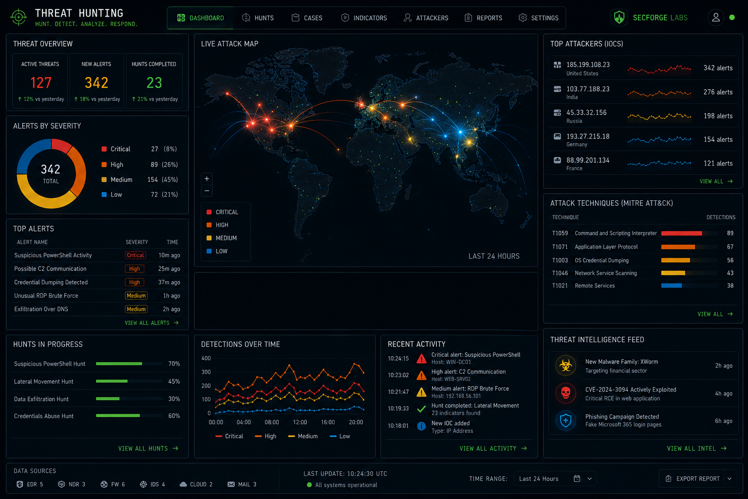This screenshot has width=748, height=499.
Task: Open the Reports tab
Action: 484,18
